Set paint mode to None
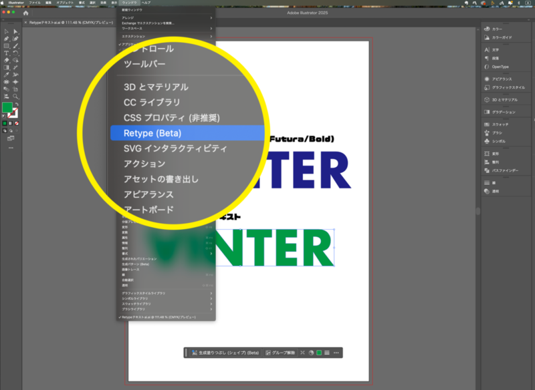The height and width of the screenshot is (390, 535). 17,124
